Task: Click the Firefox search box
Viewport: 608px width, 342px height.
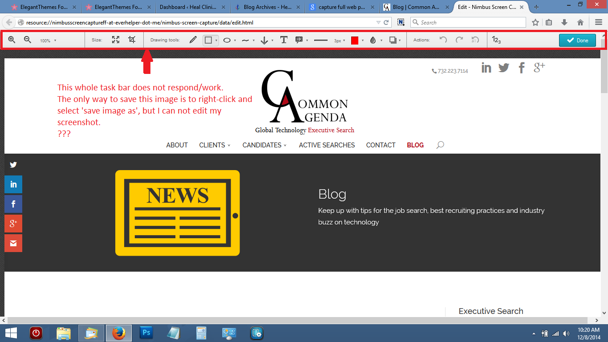Action: 468,22
